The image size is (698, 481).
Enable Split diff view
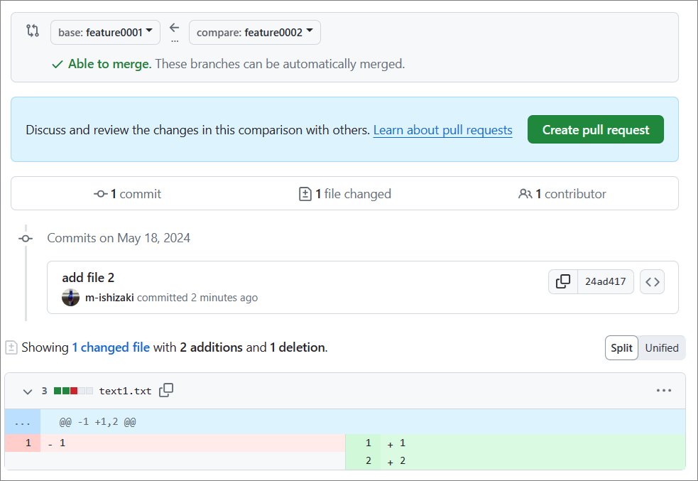click(x=621, y=347)
